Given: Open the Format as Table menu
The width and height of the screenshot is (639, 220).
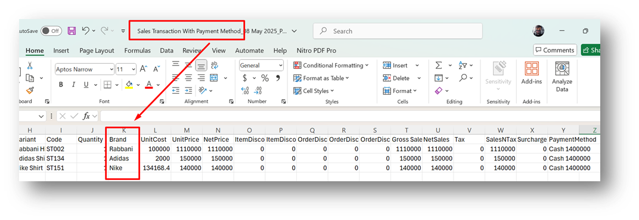Looking at the screenshot, I should coord(321,78).
